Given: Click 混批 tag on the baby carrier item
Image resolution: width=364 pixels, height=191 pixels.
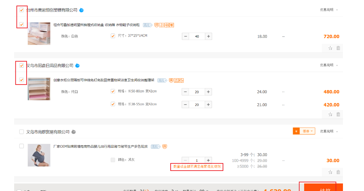Looking at the screenshot, I should [x=156, y=147].
